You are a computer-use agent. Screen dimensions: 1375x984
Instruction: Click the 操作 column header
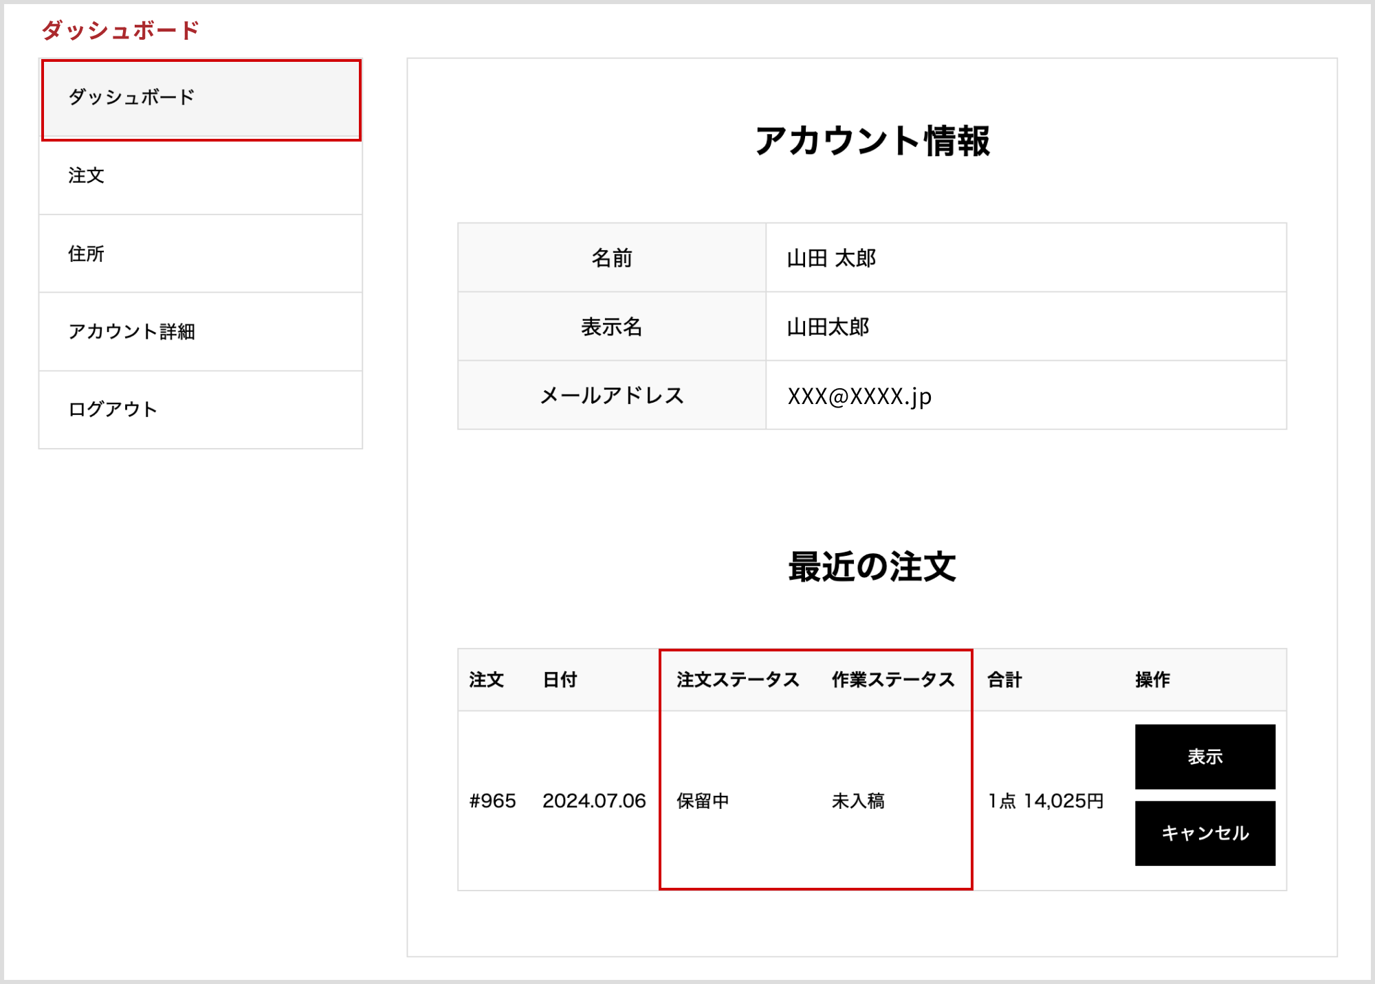(1152, 680)
